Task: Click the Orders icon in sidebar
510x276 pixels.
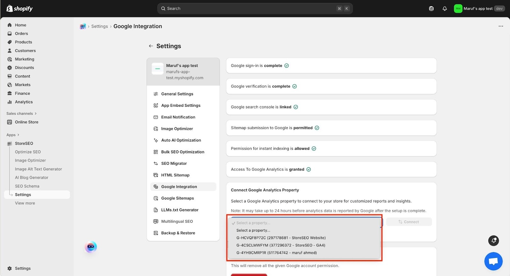Action: tap(10, 33)
